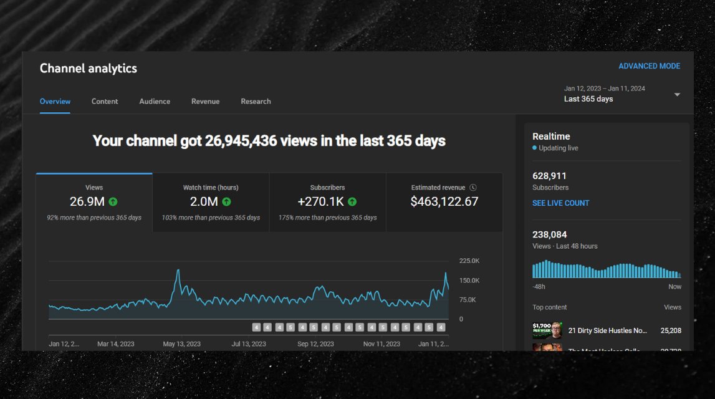Click the $463,122.67 revenue figure
715x399 pixels.
(x=444, y=201)
